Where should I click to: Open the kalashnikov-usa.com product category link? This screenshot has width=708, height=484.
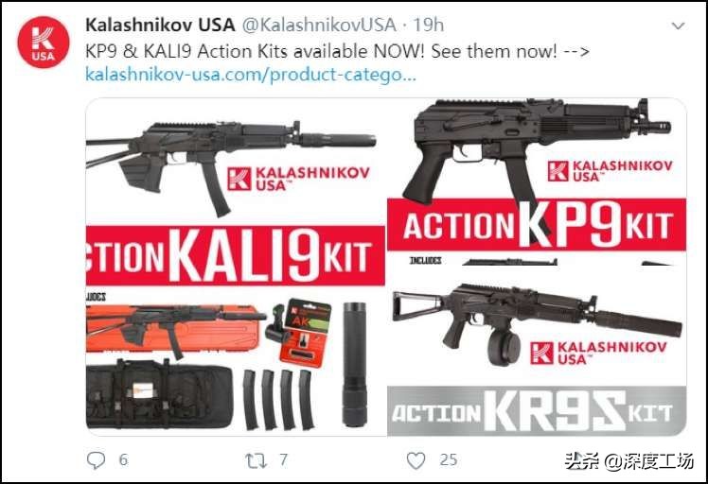[x=251, y=74]
